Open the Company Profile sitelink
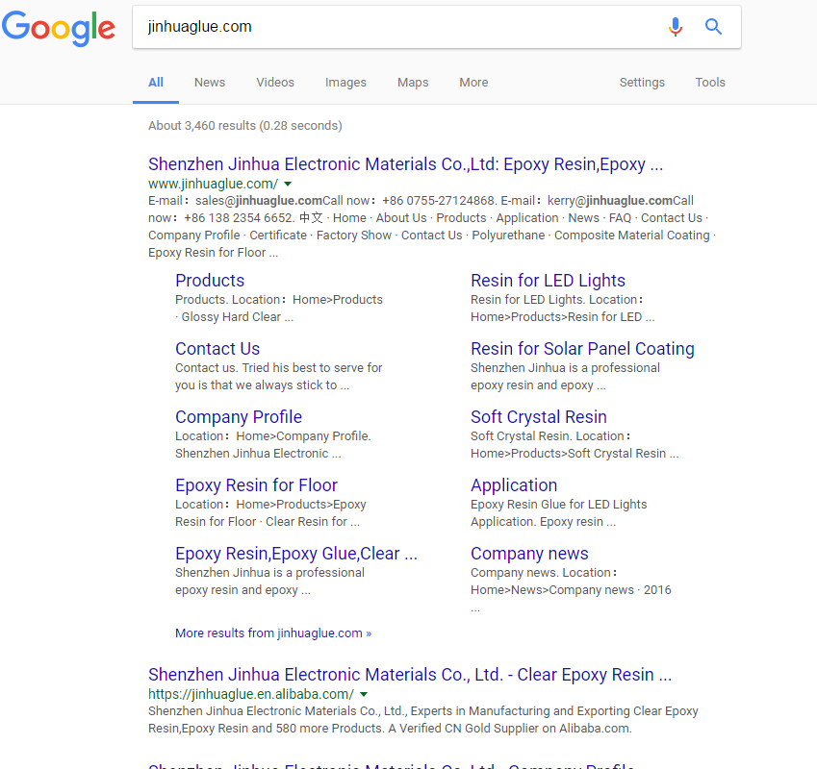Viewport: 817px width, 769px height. (239, 417)
